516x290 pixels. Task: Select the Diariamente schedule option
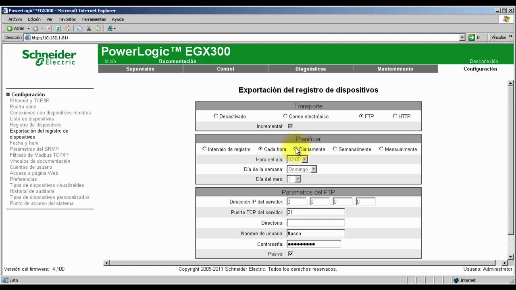[x=296, y=149]
